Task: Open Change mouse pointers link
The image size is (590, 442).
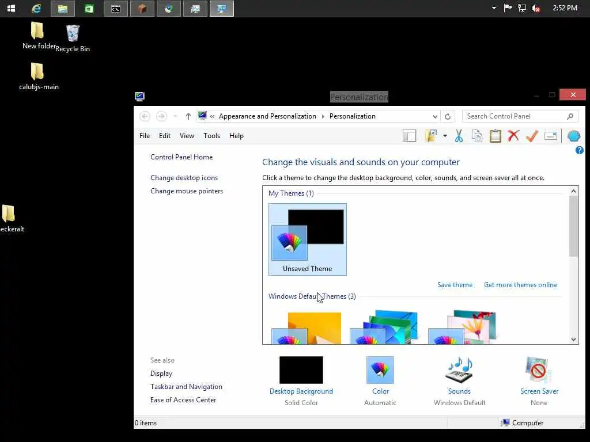Action: coord(187,191)
